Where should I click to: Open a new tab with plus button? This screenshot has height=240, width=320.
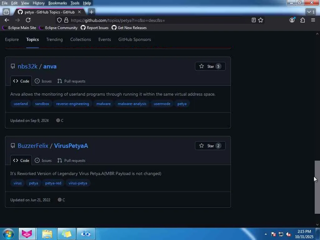click(92, 12)
